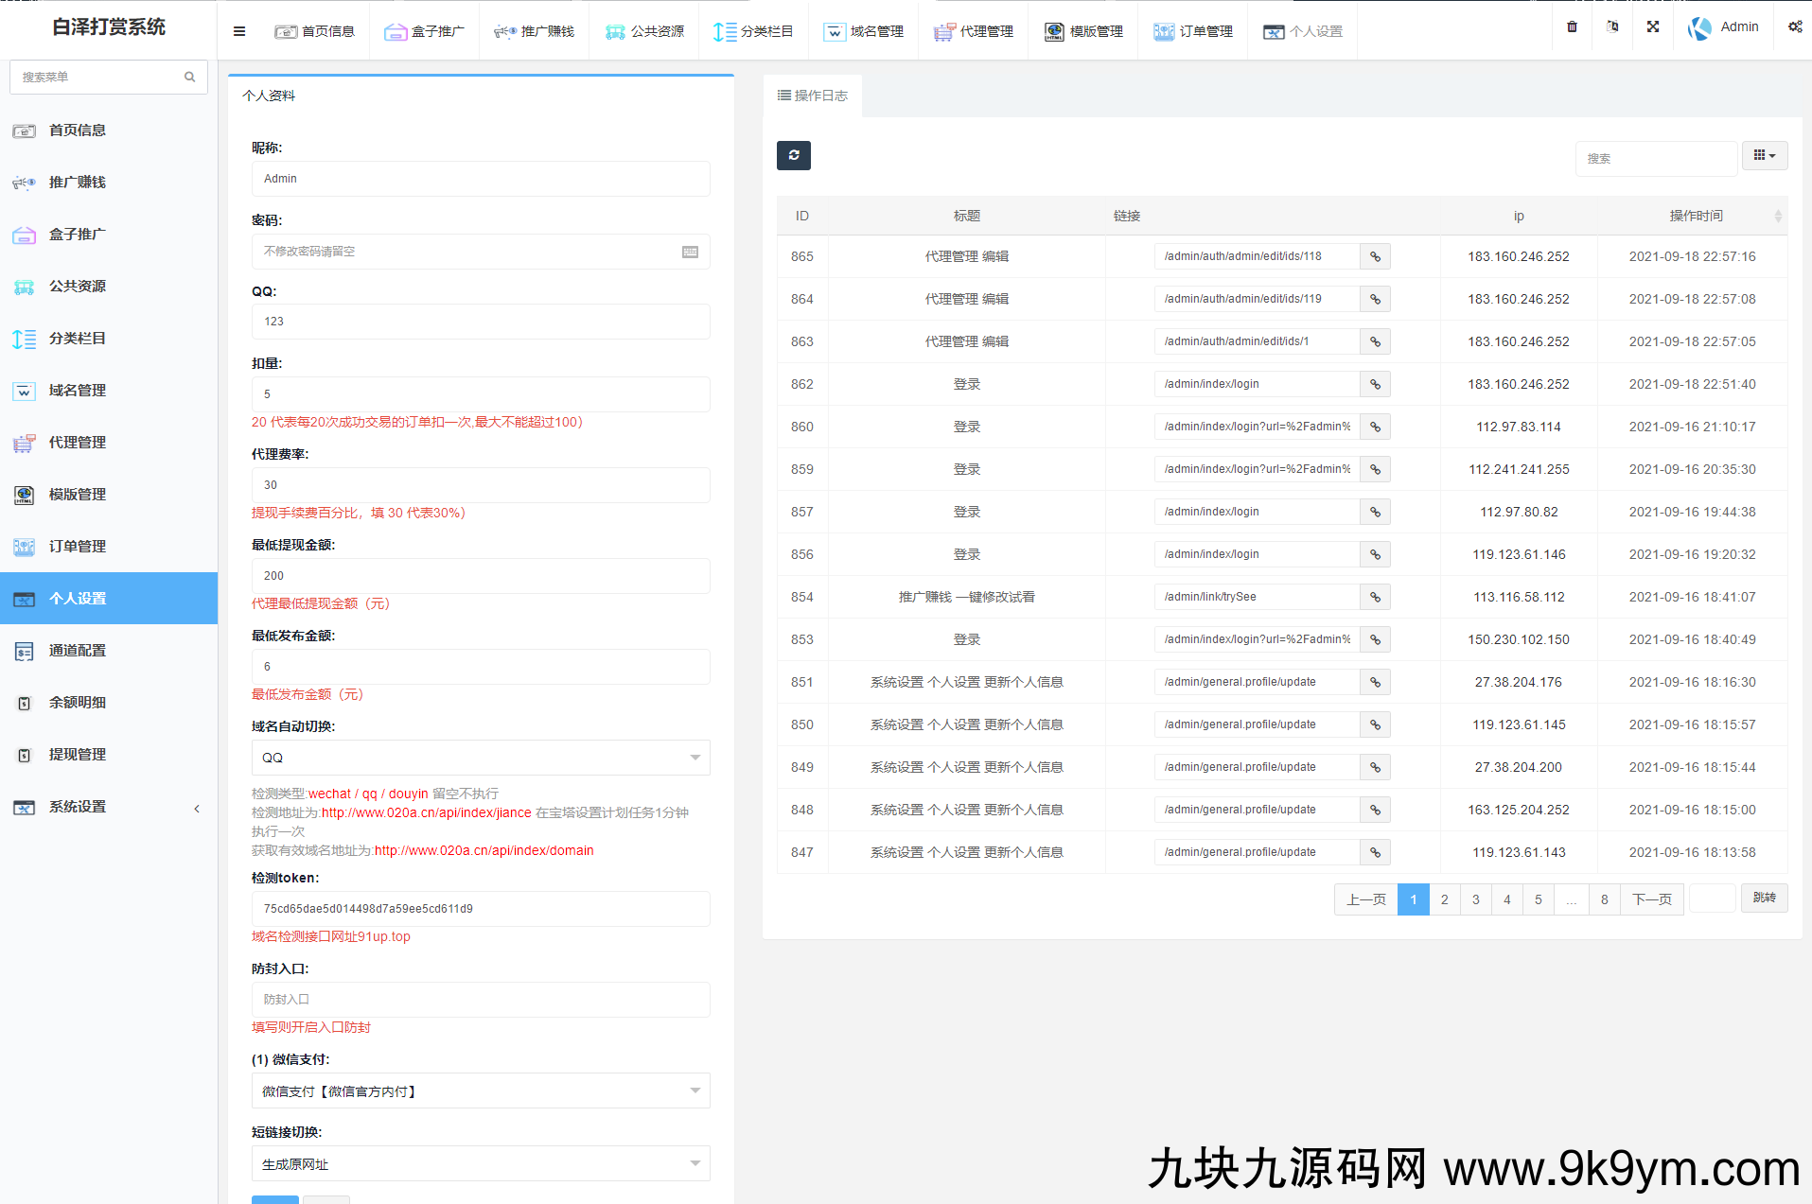Open the 微信支付 selection dropdown

pos(481,1091)
